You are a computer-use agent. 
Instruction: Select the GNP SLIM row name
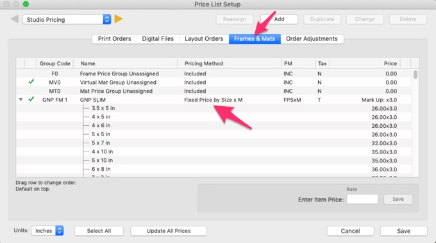click(x=92, y=100)
